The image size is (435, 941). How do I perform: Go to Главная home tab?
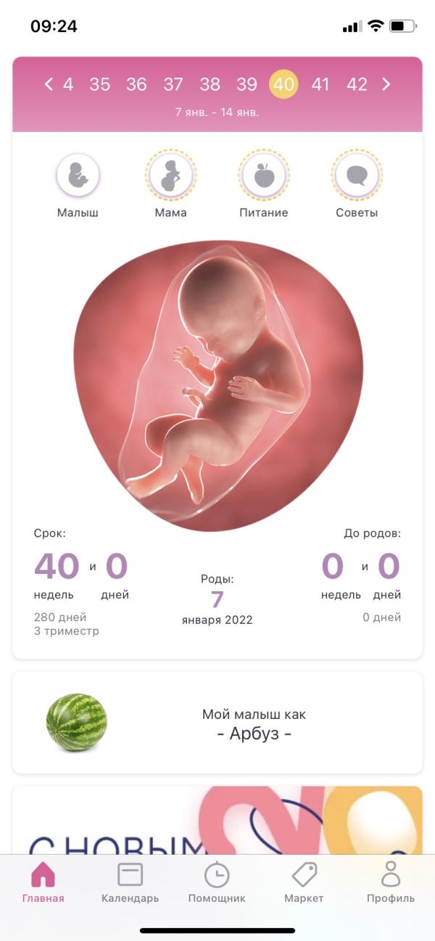[x=43, y=882]
